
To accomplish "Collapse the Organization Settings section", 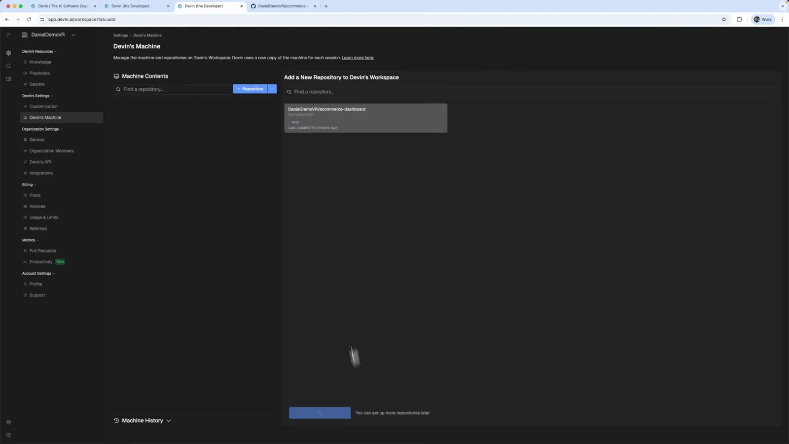I will tap(42, 129).
